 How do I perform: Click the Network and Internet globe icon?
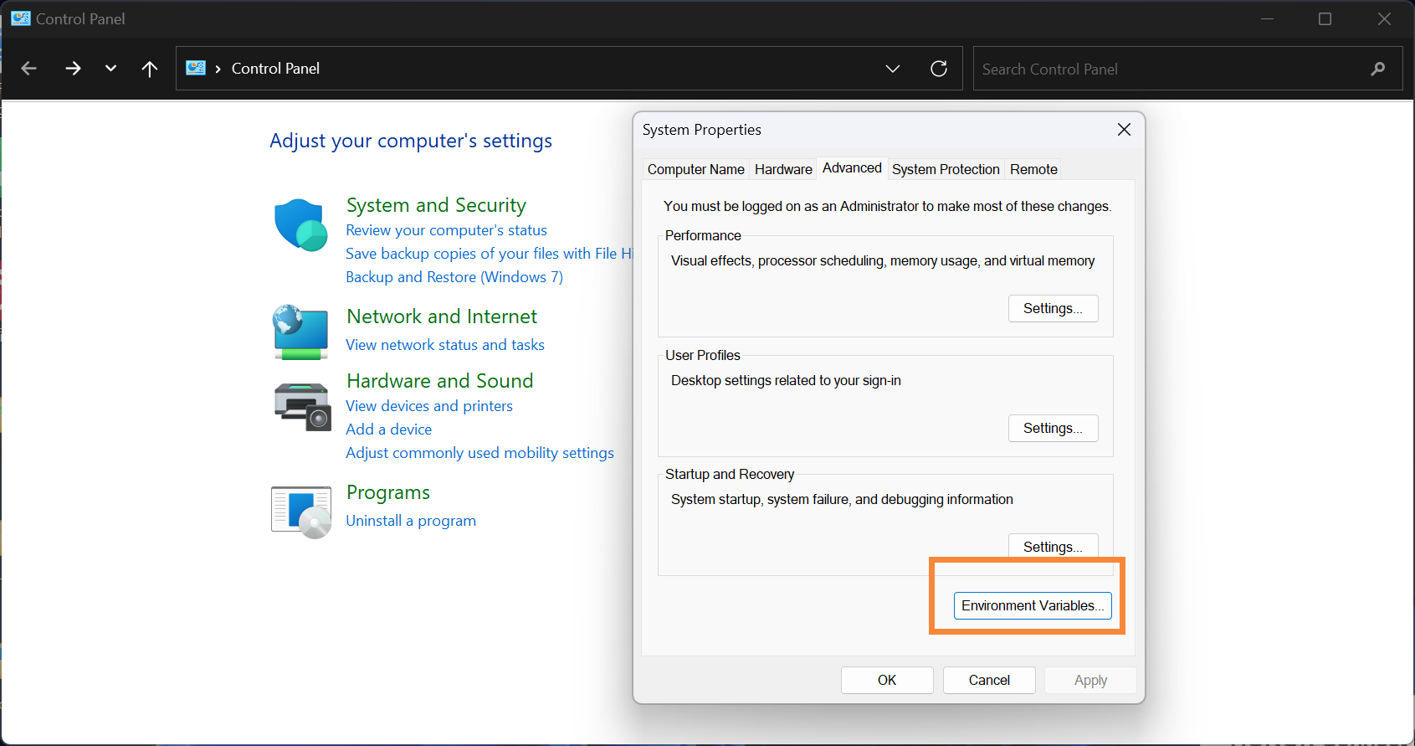point(300,332)
